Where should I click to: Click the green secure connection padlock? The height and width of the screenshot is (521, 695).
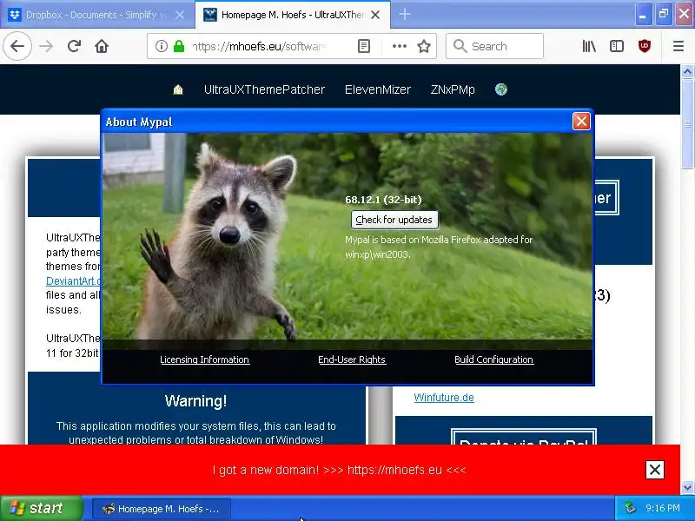click(x=179, y=46)
